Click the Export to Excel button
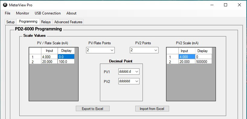 93,109
